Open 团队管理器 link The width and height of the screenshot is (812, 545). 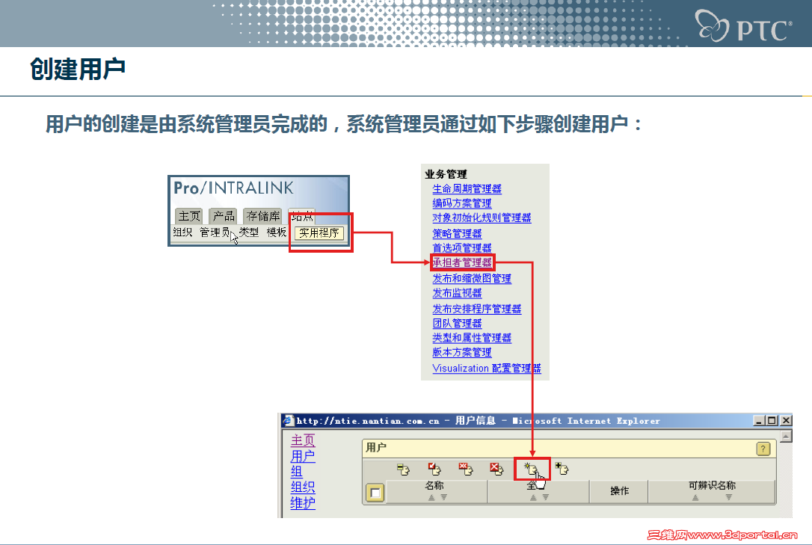tap(457, 324)
